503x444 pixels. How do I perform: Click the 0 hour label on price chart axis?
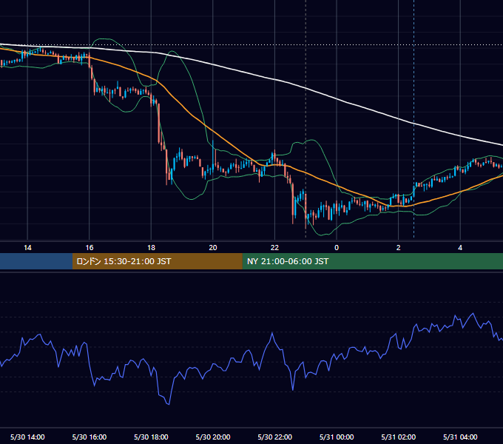pyautogui.click(x=337, y=248)
